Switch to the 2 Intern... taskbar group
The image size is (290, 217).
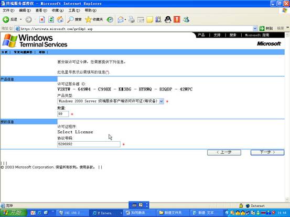[106, 213]
